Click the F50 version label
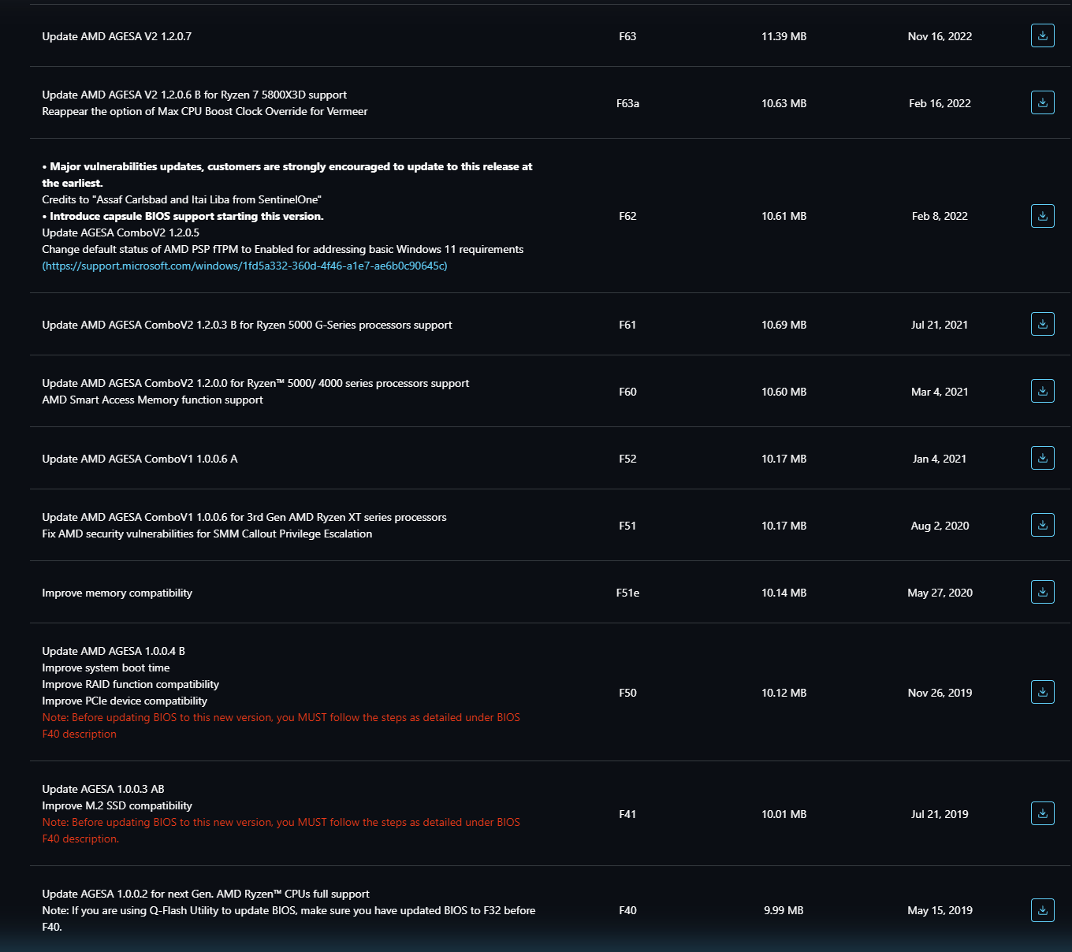 click(x=627, y=693)
